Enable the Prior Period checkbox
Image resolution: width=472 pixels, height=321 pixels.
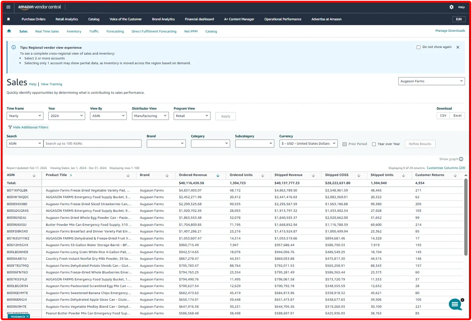pyautogui.click(x=344, y=144)
